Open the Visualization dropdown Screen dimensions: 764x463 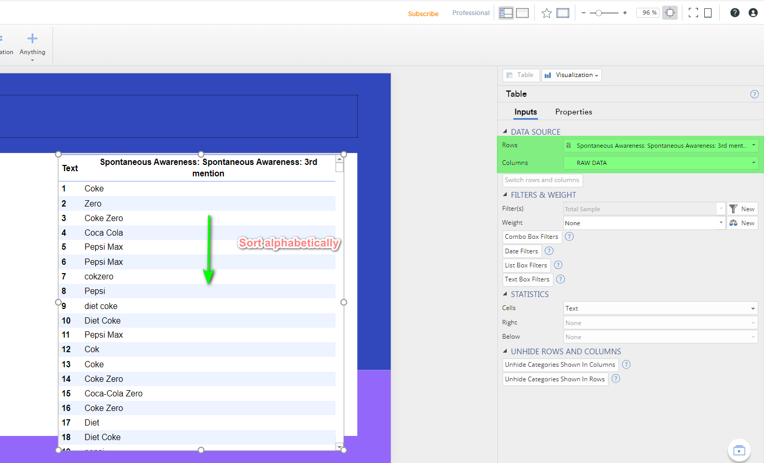pyautogui.click(x=572, y=75)
